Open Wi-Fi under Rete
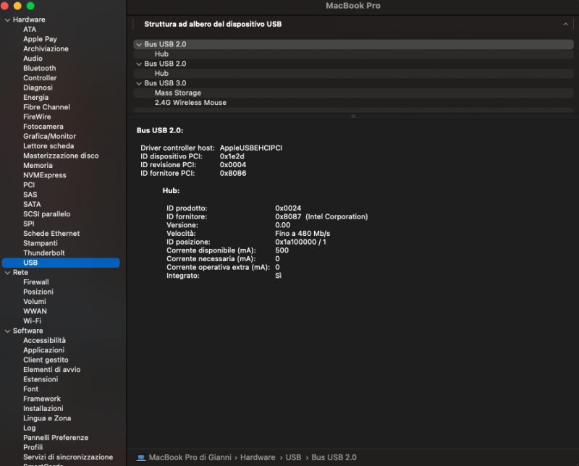The image size is (579, 466). pos(32,321)
